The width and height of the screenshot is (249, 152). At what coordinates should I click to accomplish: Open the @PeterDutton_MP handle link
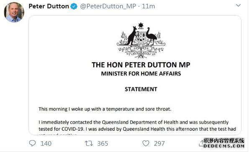click(x=108, y=6)
